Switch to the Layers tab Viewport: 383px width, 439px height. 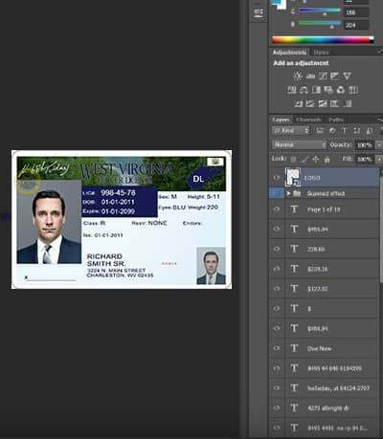282,120
